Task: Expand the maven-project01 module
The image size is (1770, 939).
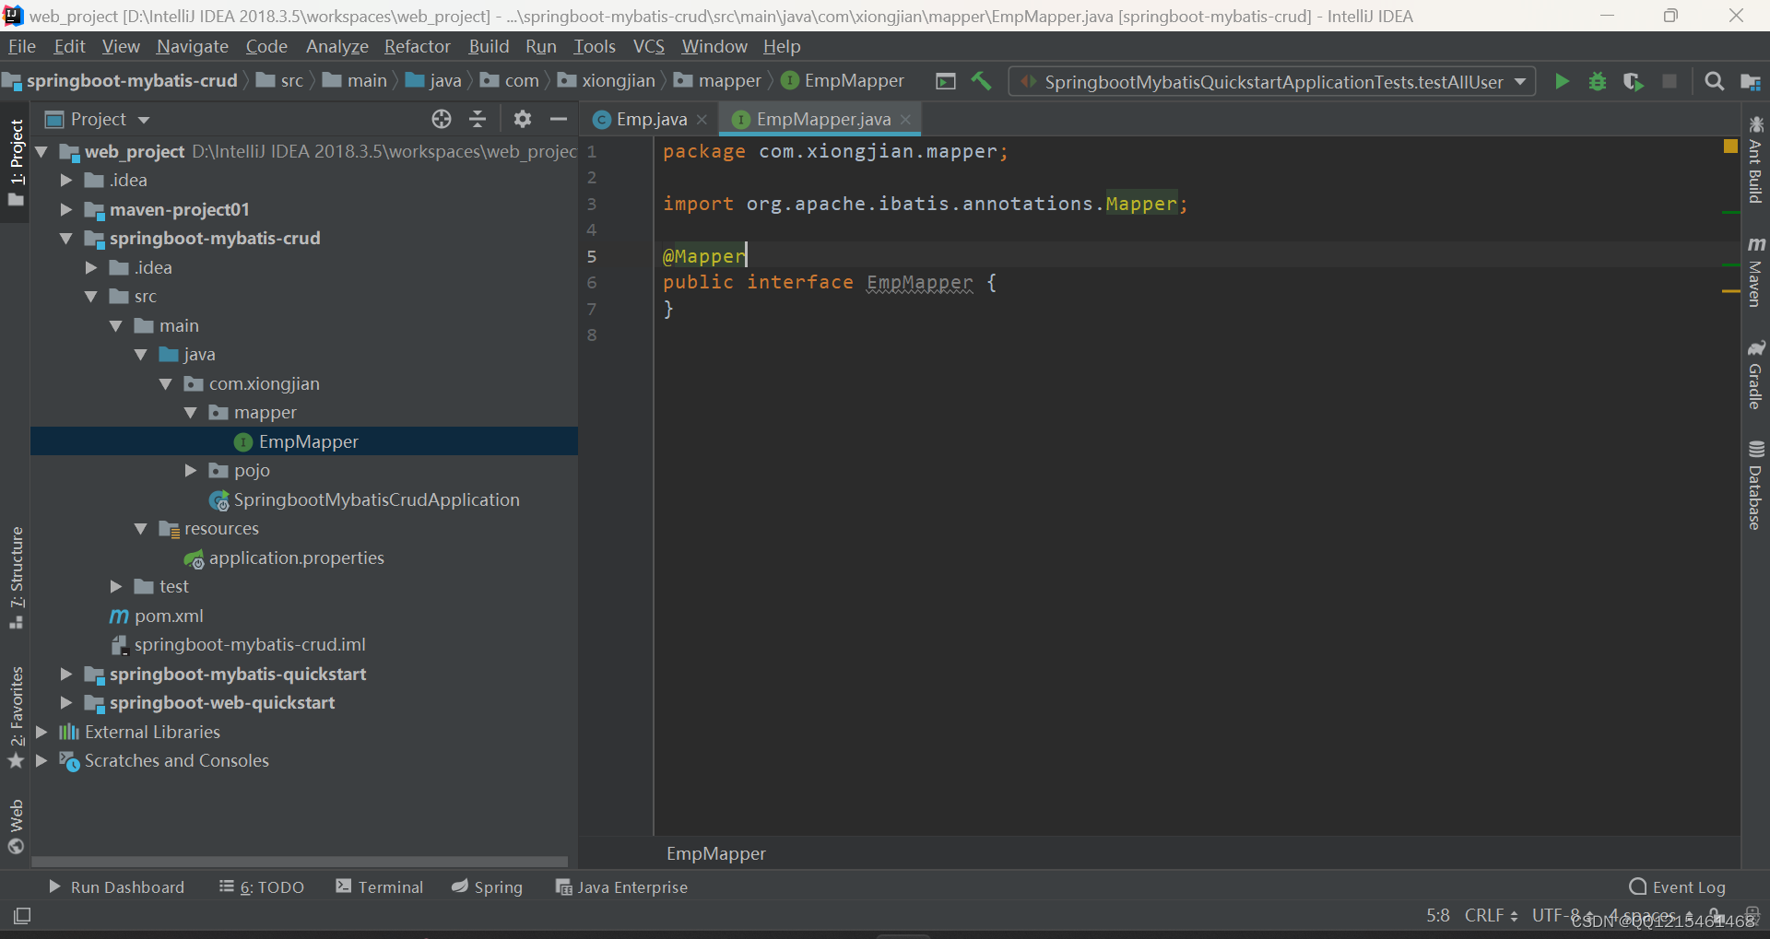Action: (66, 209)
